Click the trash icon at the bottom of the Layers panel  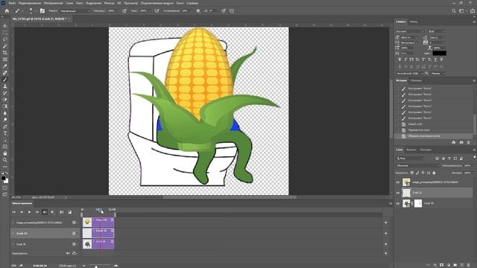click(x=469, y=265)
